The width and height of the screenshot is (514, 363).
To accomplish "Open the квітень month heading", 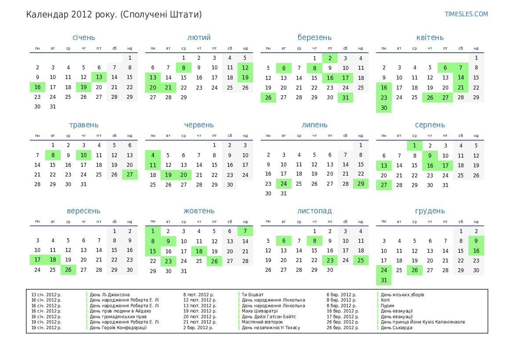I will [430, 38].
